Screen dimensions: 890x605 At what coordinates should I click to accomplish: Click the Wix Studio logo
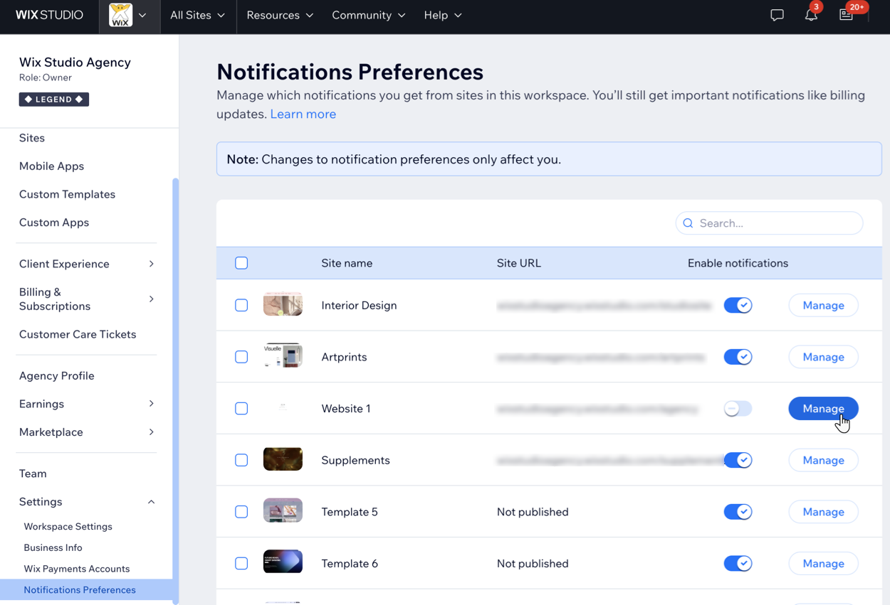pyautogui.click(x=49, y=15)
